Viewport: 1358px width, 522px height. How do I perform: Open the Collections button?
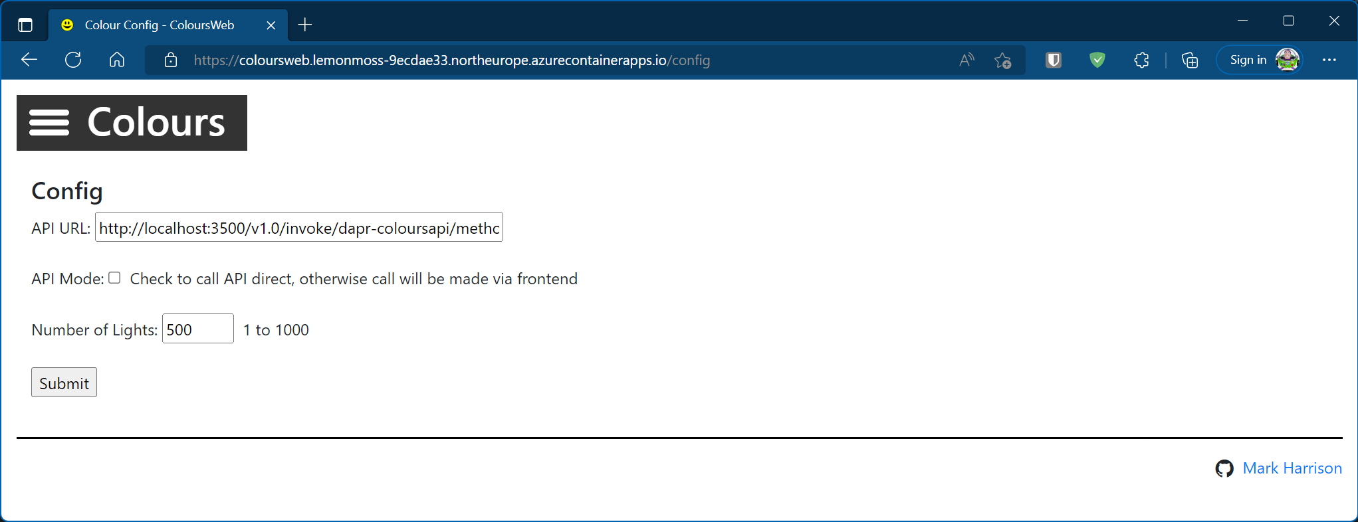point(1190,60)
